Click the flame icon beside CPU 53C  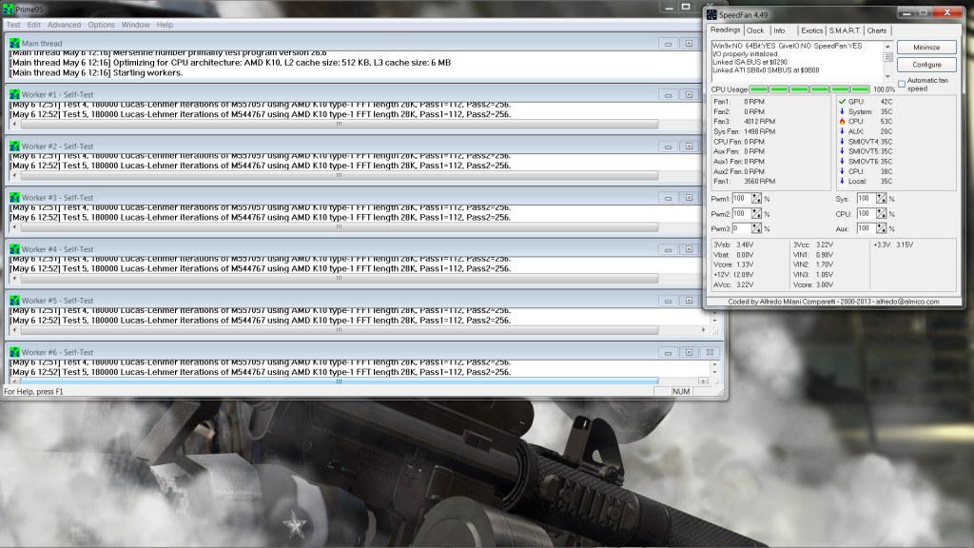click(x=842, y=122)
